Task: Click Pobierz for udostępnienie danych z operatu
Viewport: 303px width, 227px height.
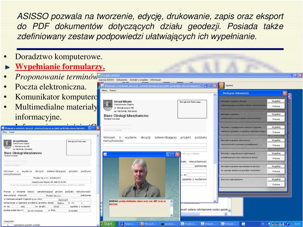Action: (x=276, y=132)
